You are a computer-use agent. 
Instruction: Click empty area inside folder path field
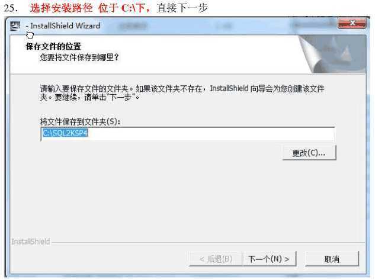click(210, 134)
